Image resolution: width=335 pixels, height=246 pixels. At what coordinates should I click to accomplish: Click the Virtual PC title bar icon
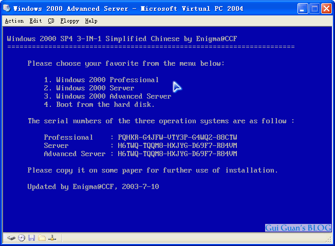click(x=7, y=9)
